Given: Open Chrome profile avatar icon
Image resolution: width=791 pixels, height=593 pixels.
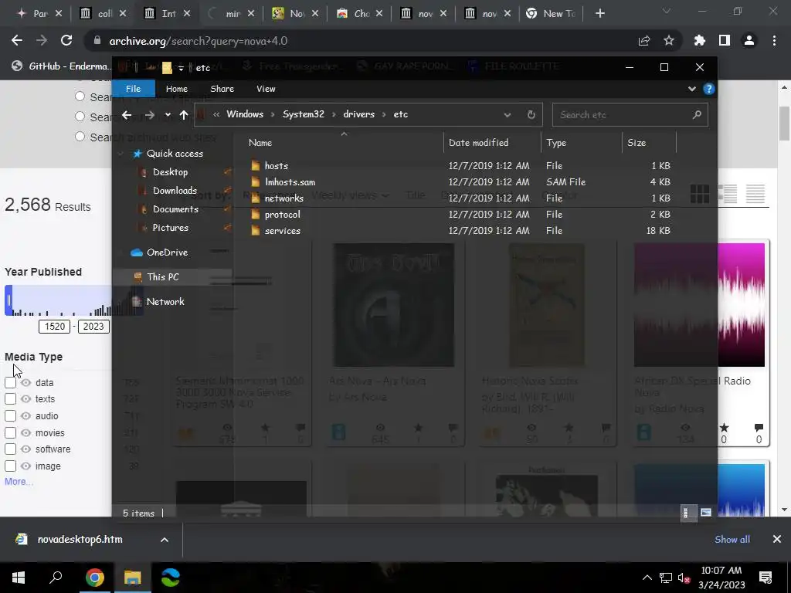Looking at the screenshot, I should [749, 41].
